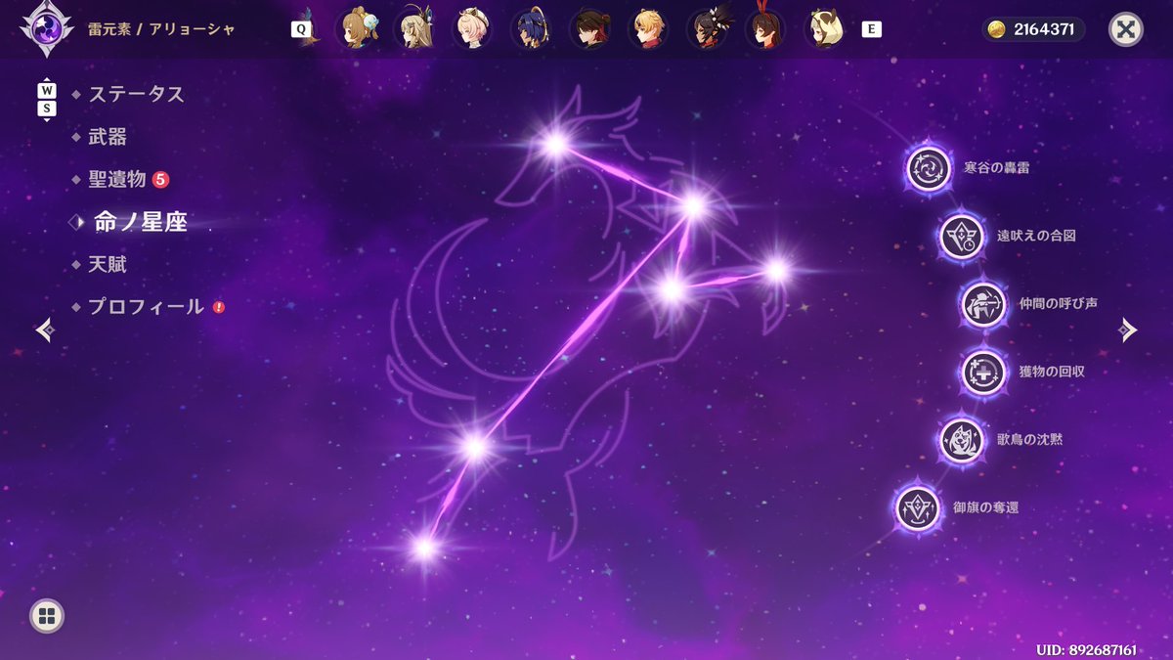
Task: Click the 寒谷の轟雷 label text
Action: coord(996,168)
